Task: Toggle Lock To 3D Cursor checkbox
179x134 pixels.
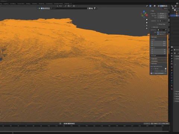Action: [158, 32]
